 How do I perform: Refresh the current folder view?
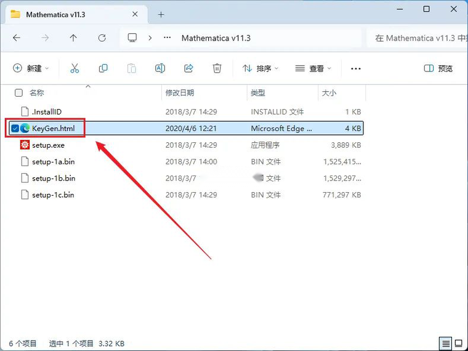(102, 38)
